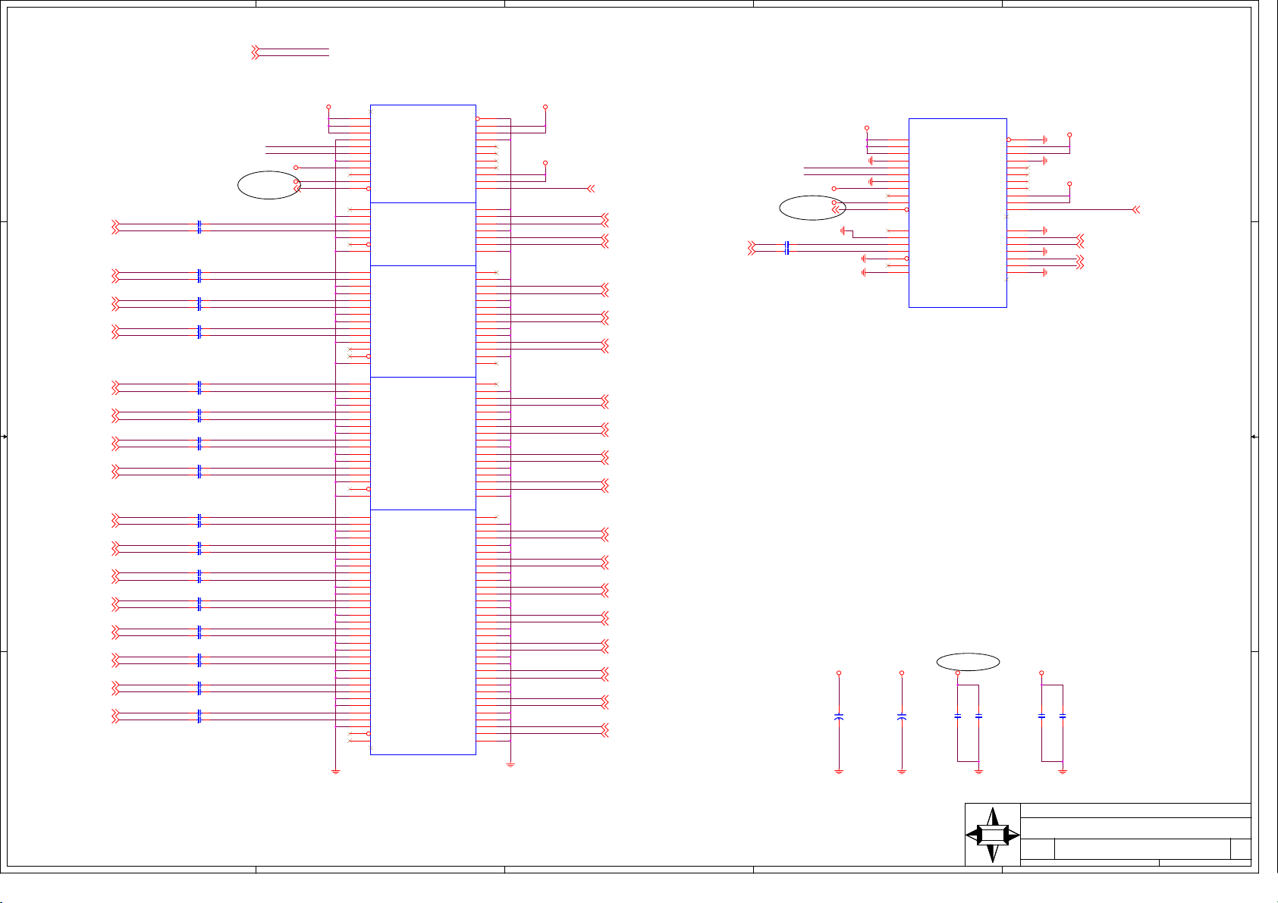The height and width of the screenshot is (903, 1278).
Task: Click the ellipse annotation beside the smaller IC
Action: [x=812, y=208]
